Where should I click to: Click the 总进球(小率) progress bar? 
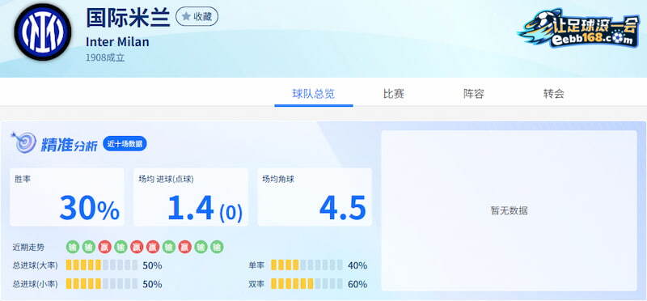click(102, 284)
